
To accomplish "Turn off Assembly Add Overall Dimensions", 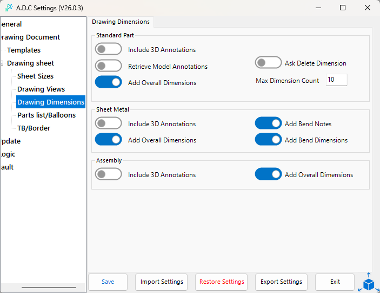I will pyautogui.click(x=268, y=174).
